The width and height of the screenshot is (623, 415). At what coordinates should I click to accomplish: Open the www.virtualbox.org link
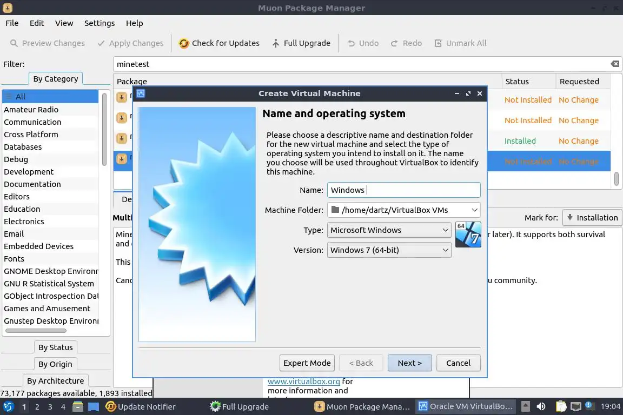[x=303, y=381]
